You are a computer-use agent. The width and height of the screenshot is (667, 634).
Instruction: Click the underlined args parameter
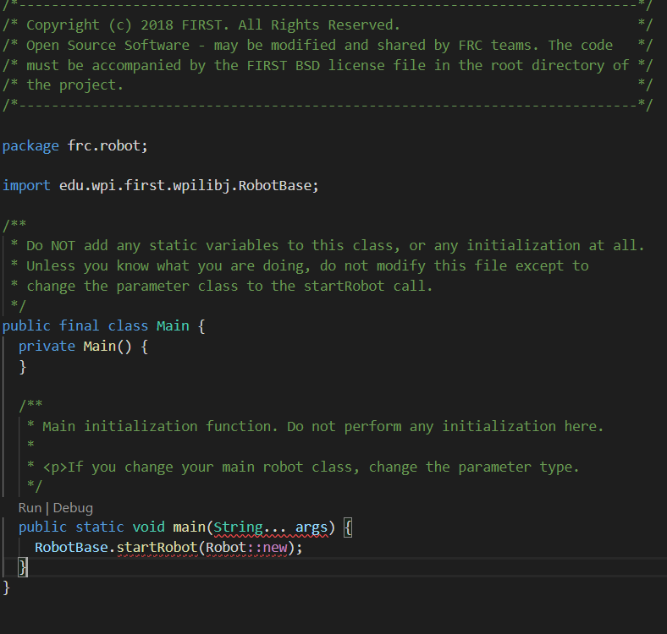point(311,527)
